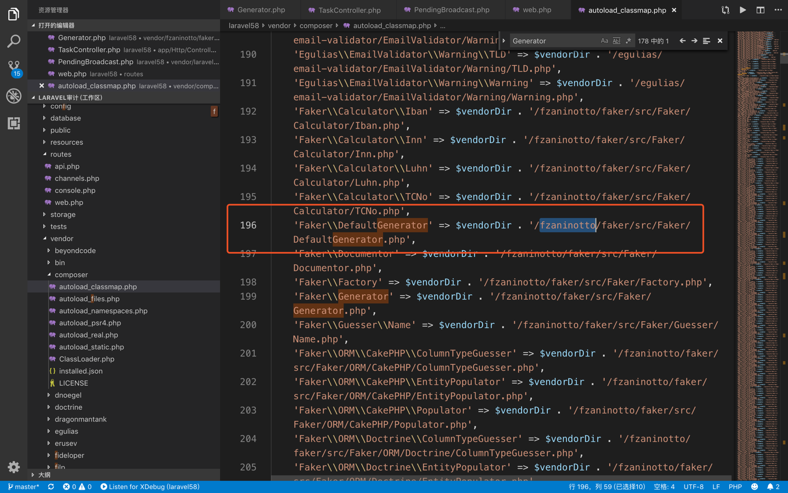The height and width of the screenshot is (493, 788).
Task: Toggle Use Regular Expression in find widget
Action: (628, 41)
